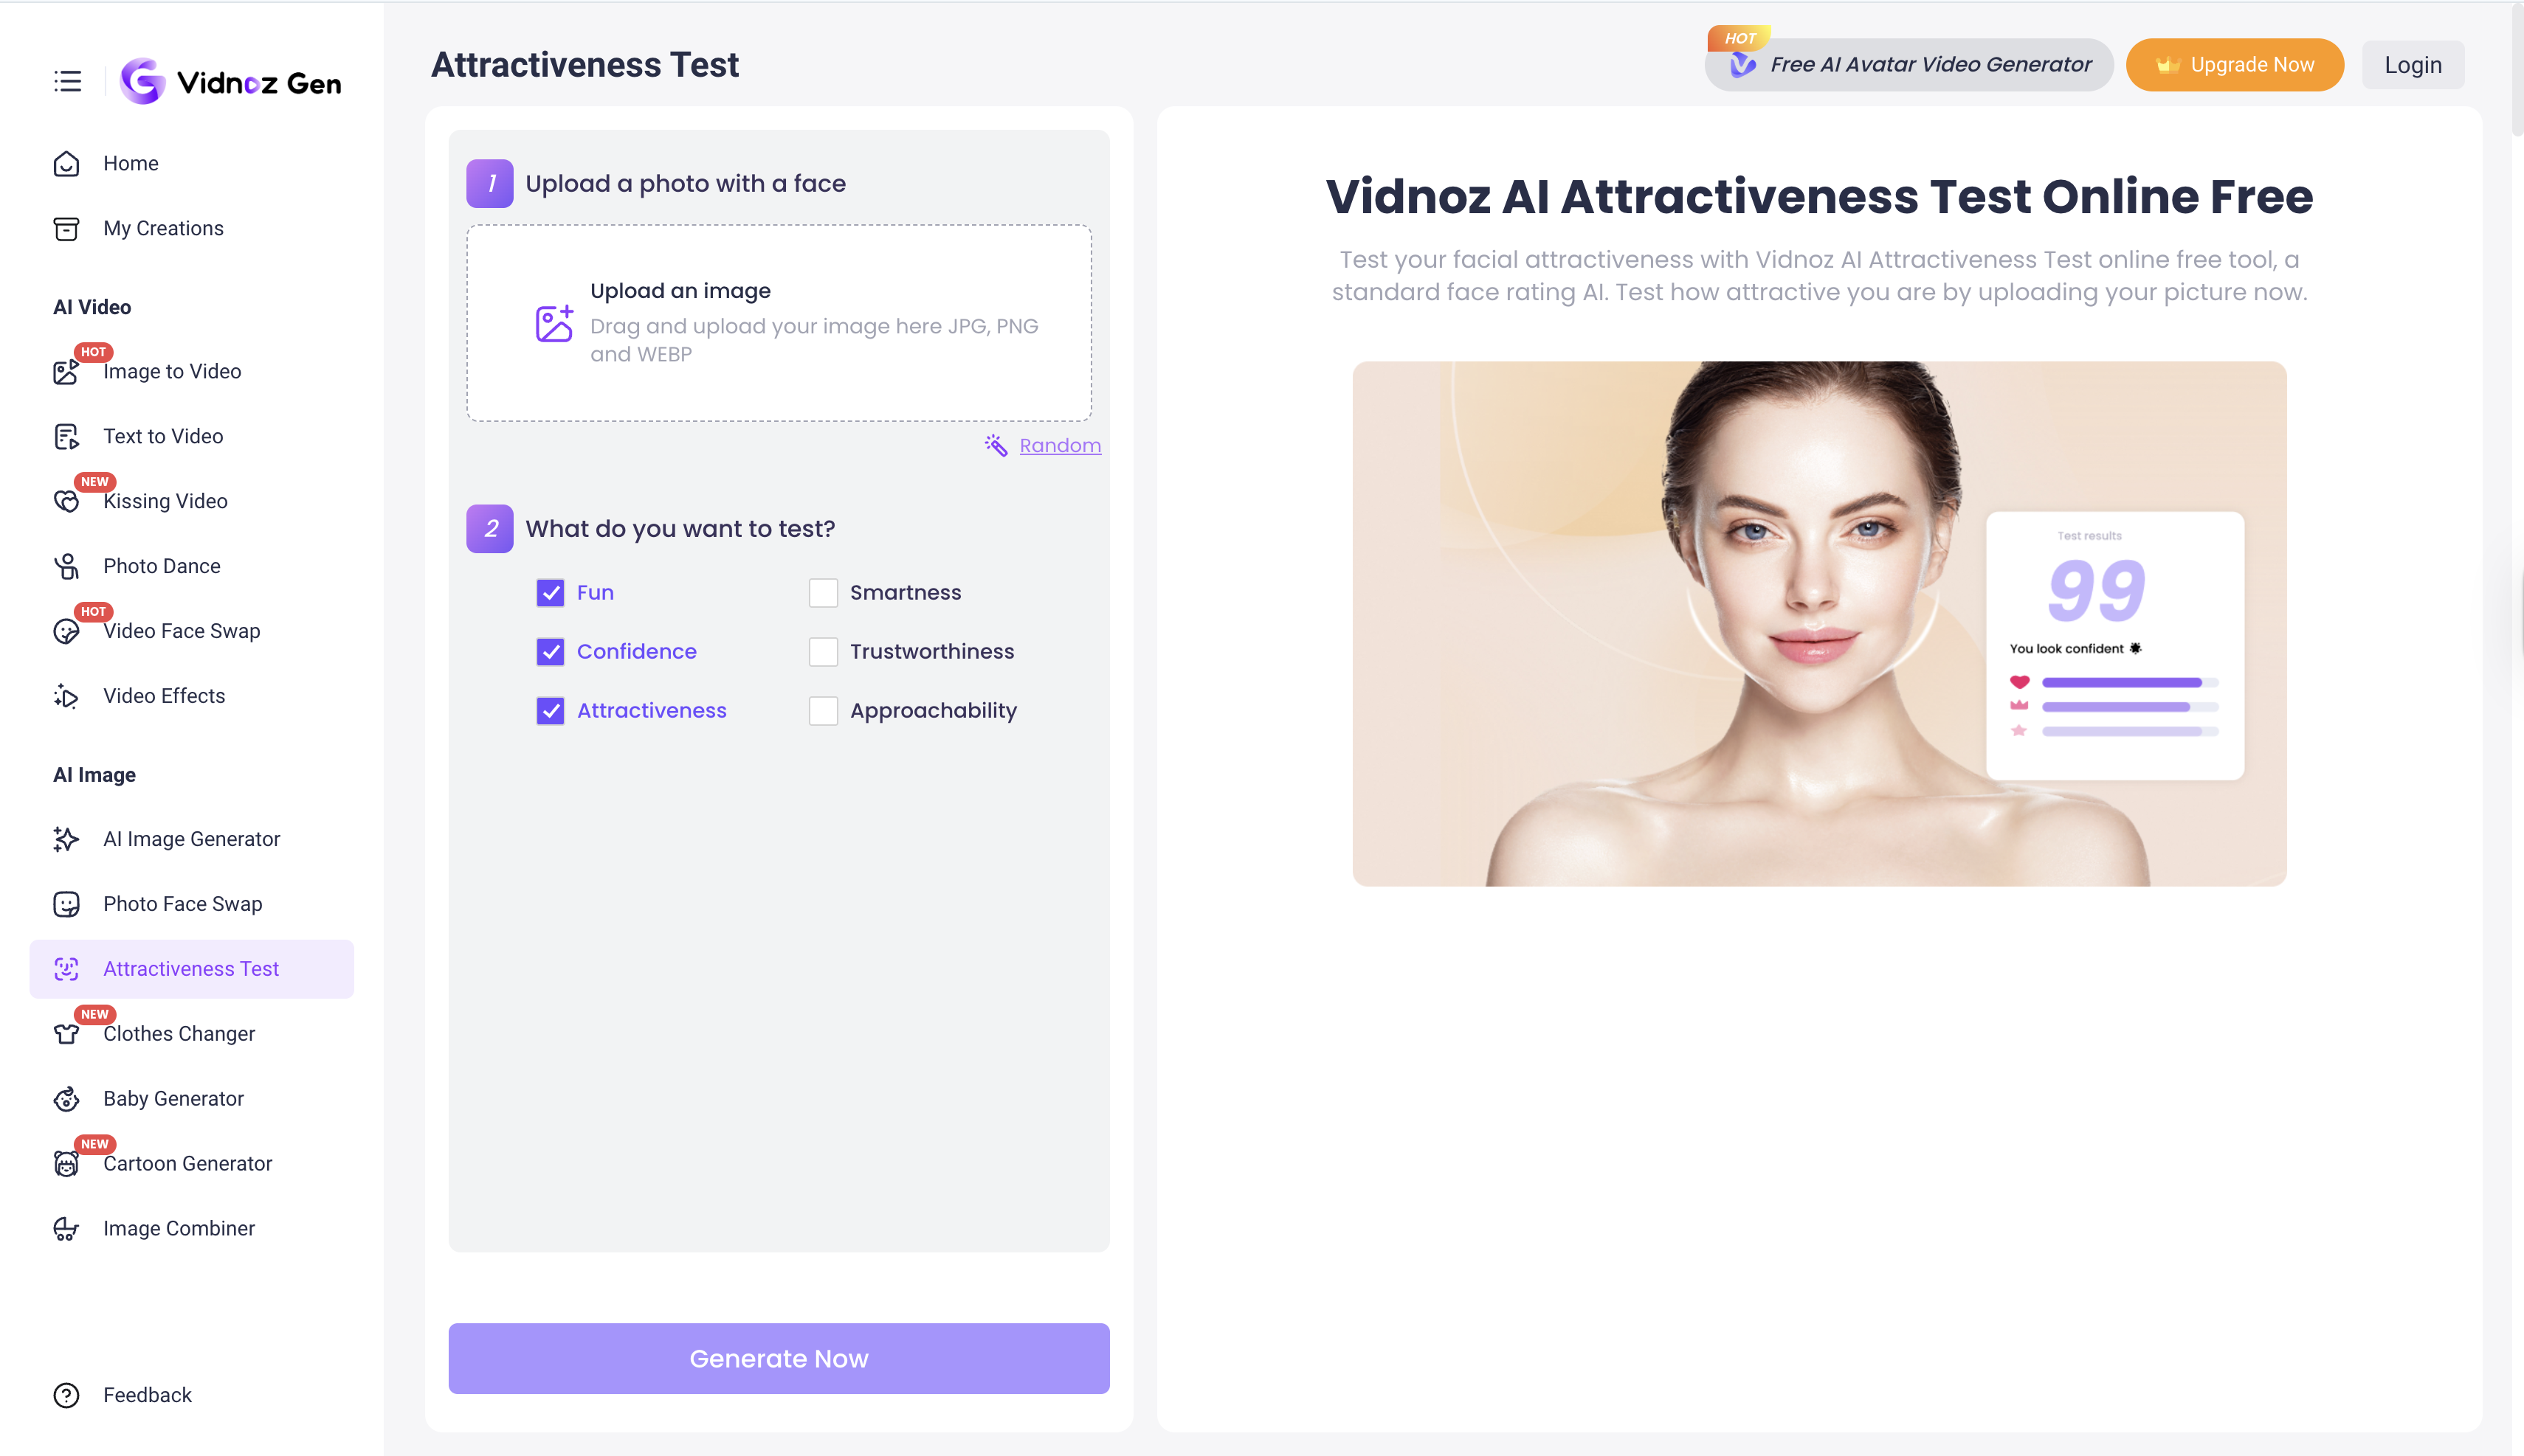Select the Photo Dance icon
2524x1456 pixels.
point(66,566)
